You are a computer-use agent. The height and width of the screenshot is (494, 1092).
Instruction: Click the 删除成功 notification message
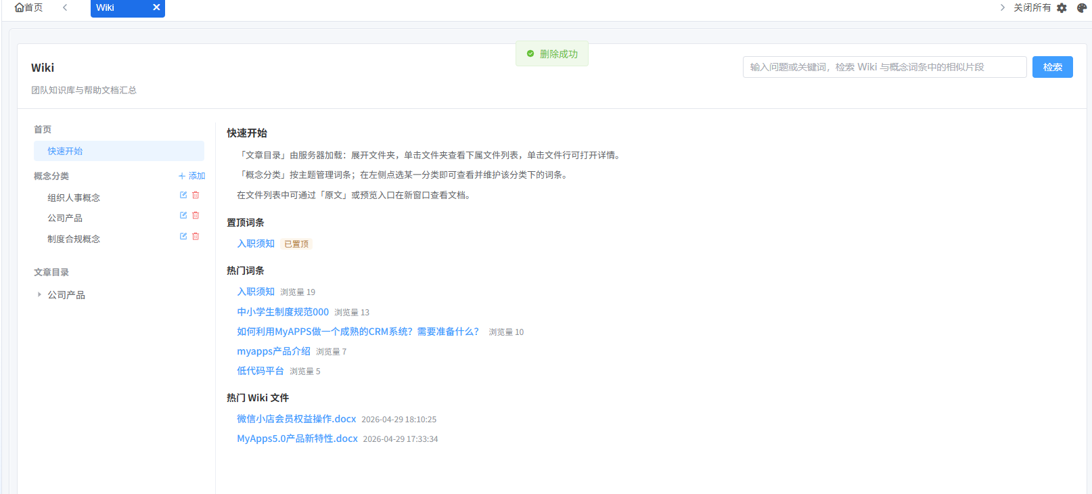point(552,54)
